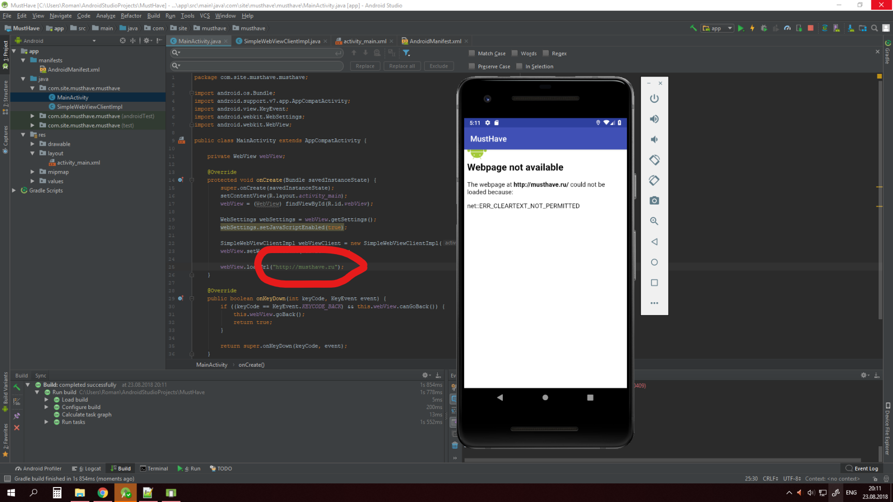Open SDK Manager icon
893x502 pixels.
tap(851, 28)
